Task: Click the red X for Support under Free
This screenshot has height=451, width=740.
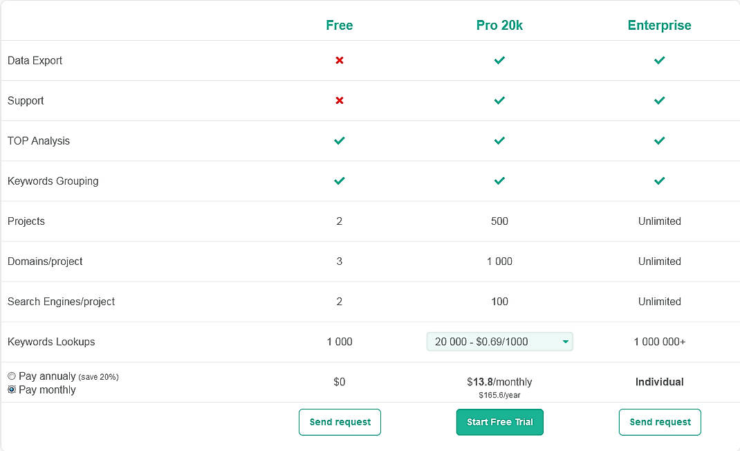Action: click(340, 100)
